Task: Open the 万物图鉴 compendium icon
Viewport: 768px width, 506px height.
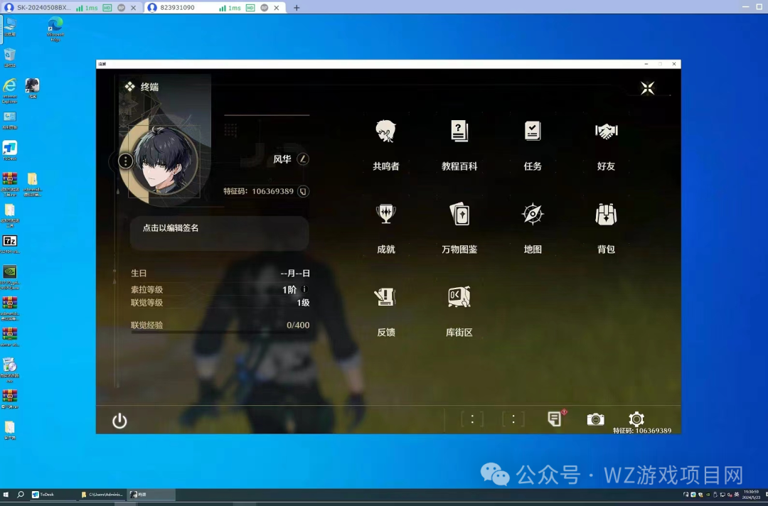Action: click(459, 215)
